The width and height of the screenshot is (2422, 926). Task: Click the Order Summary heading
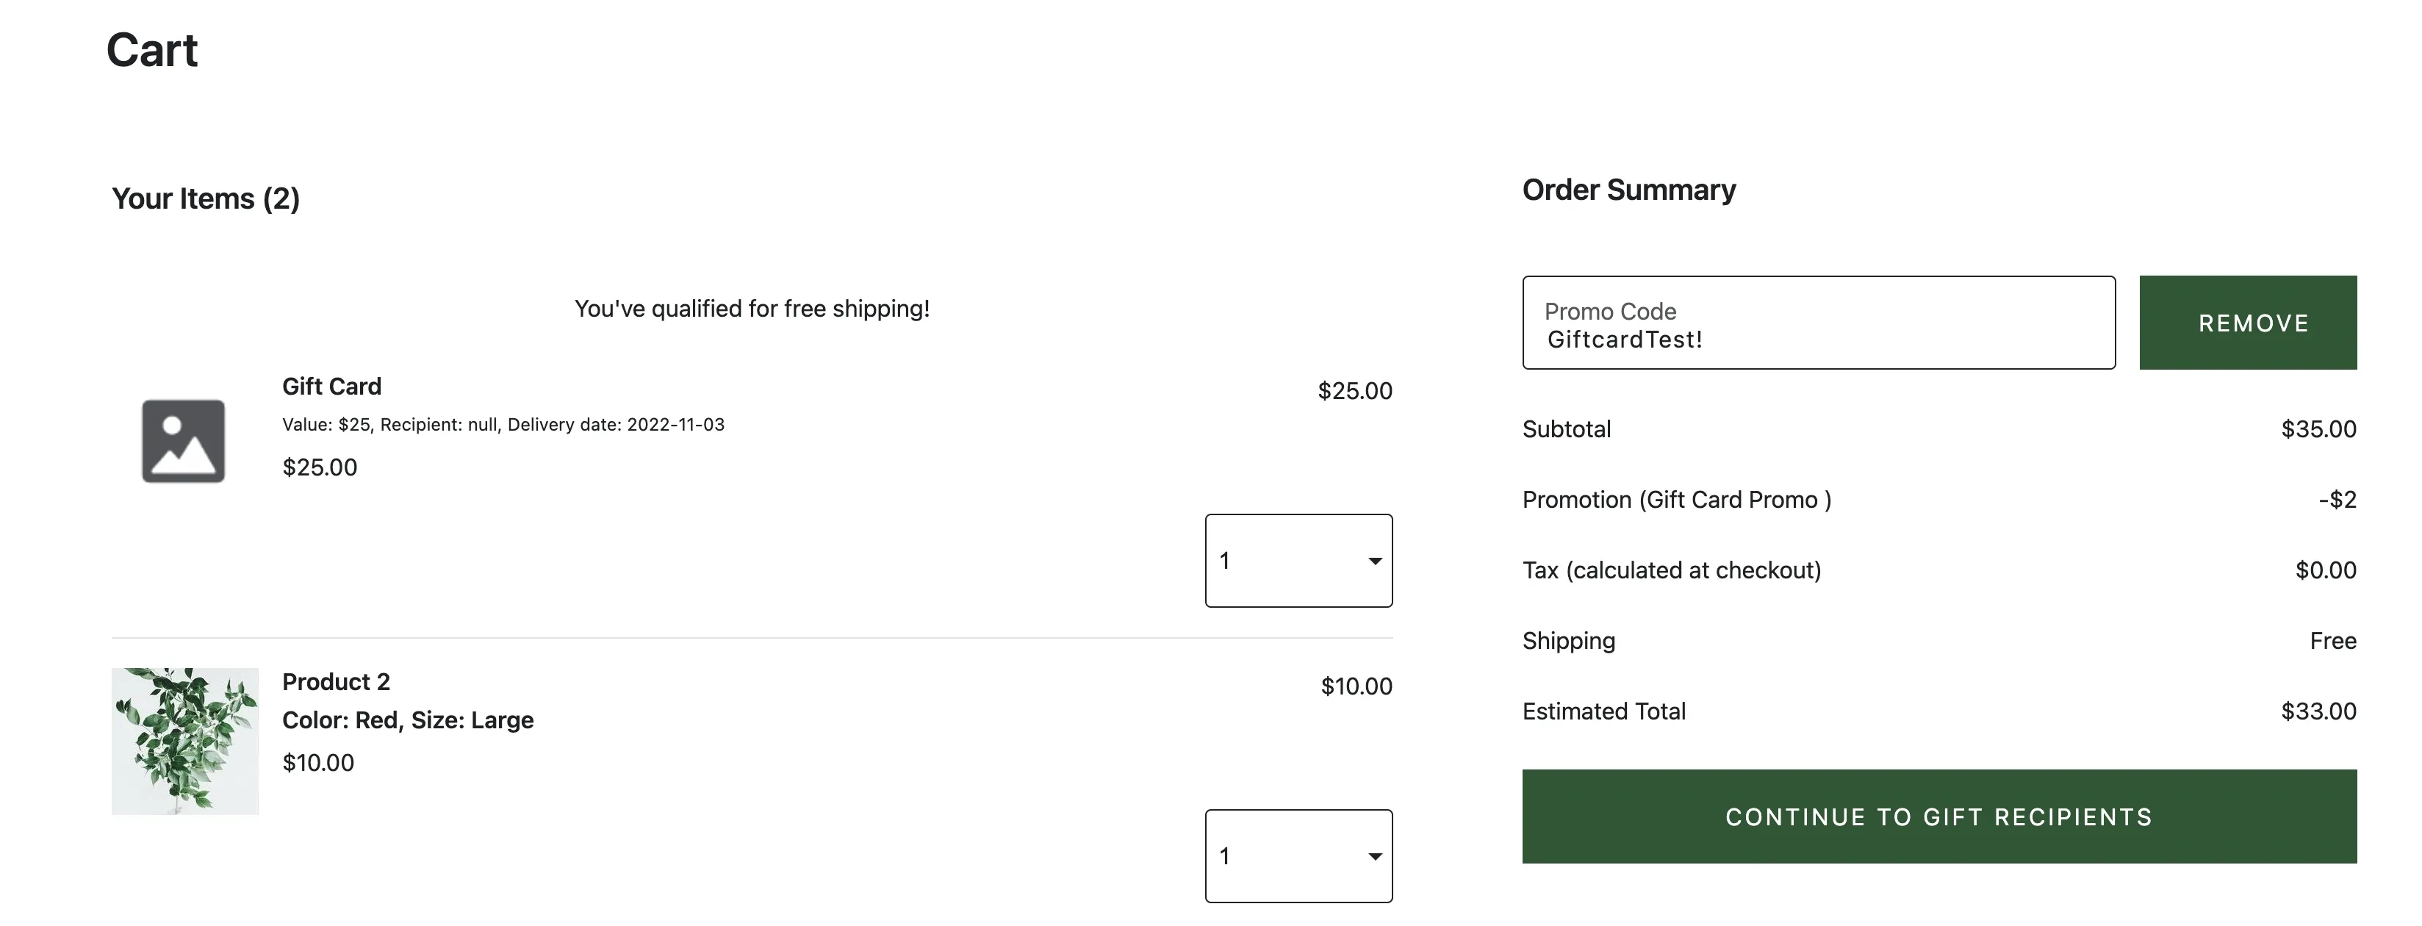point(1628,190)
